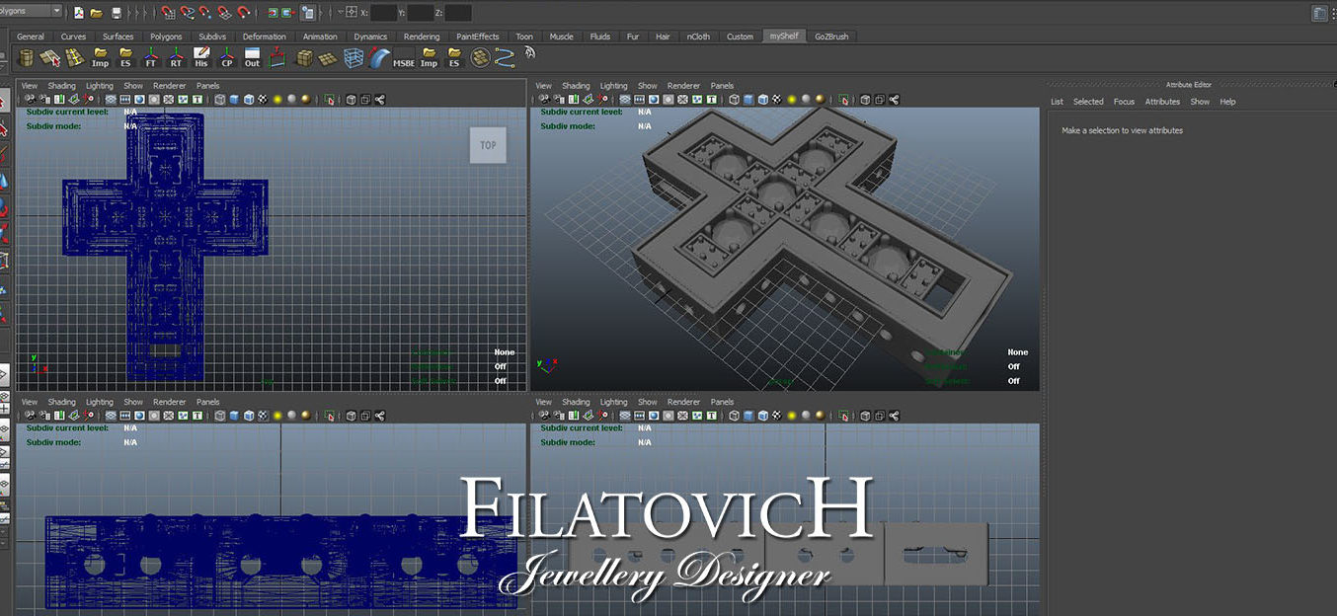Click the curve tool shelf icon
The width and height of the screenshot is (1337, 616).
point(505,58)
